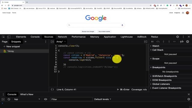Open the Network tab
The image size is (192, 108).
[62, 37]
